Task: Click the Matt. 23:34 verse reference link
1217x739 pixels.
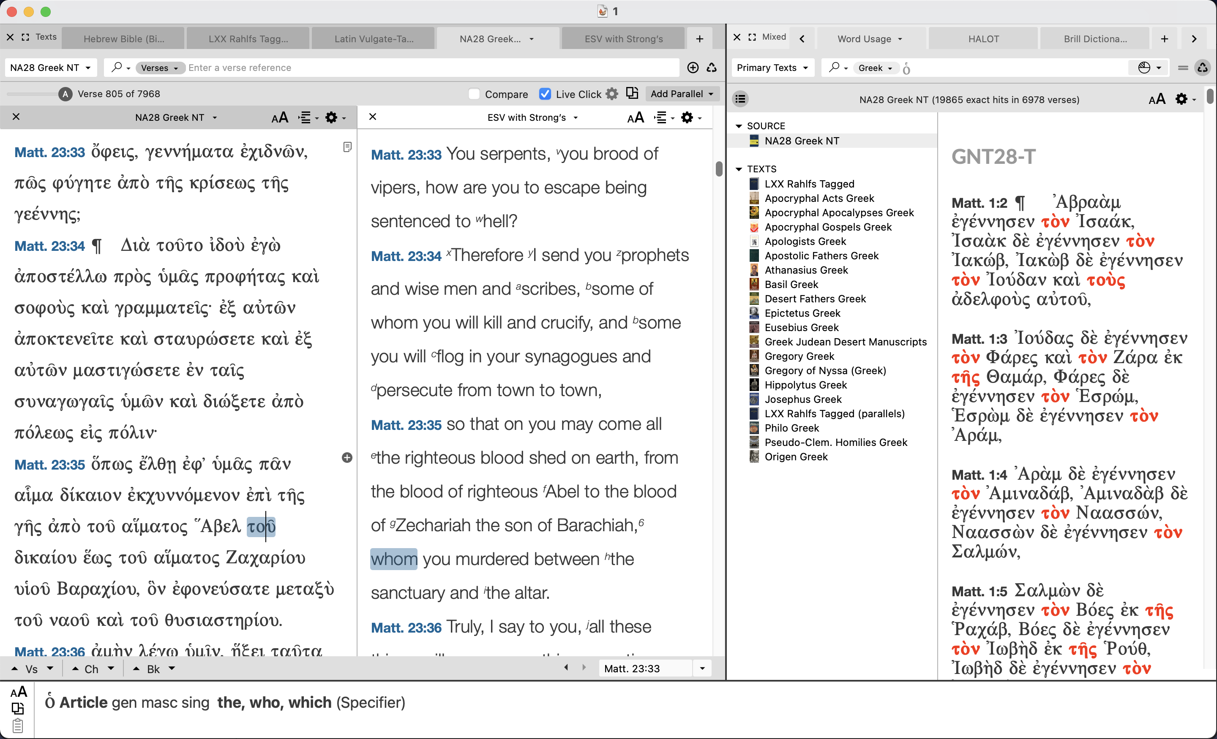Action: [406, 256]
